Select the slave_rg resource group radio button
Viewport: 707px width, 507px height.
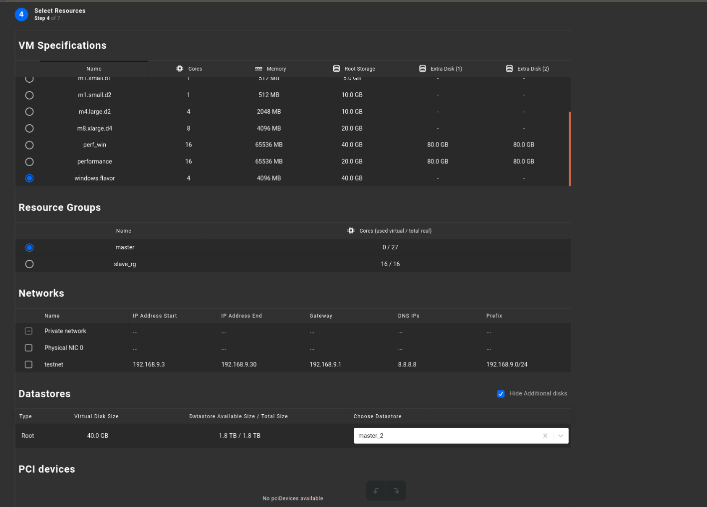[x=29, y=264]
